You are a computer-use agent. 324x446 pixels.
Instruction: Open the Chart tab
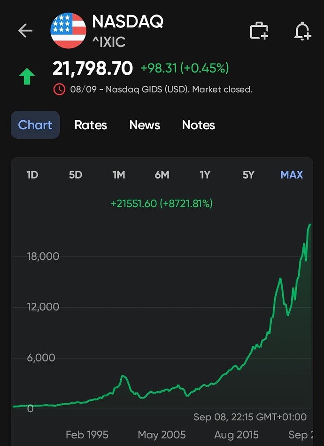tap(35, 125)
